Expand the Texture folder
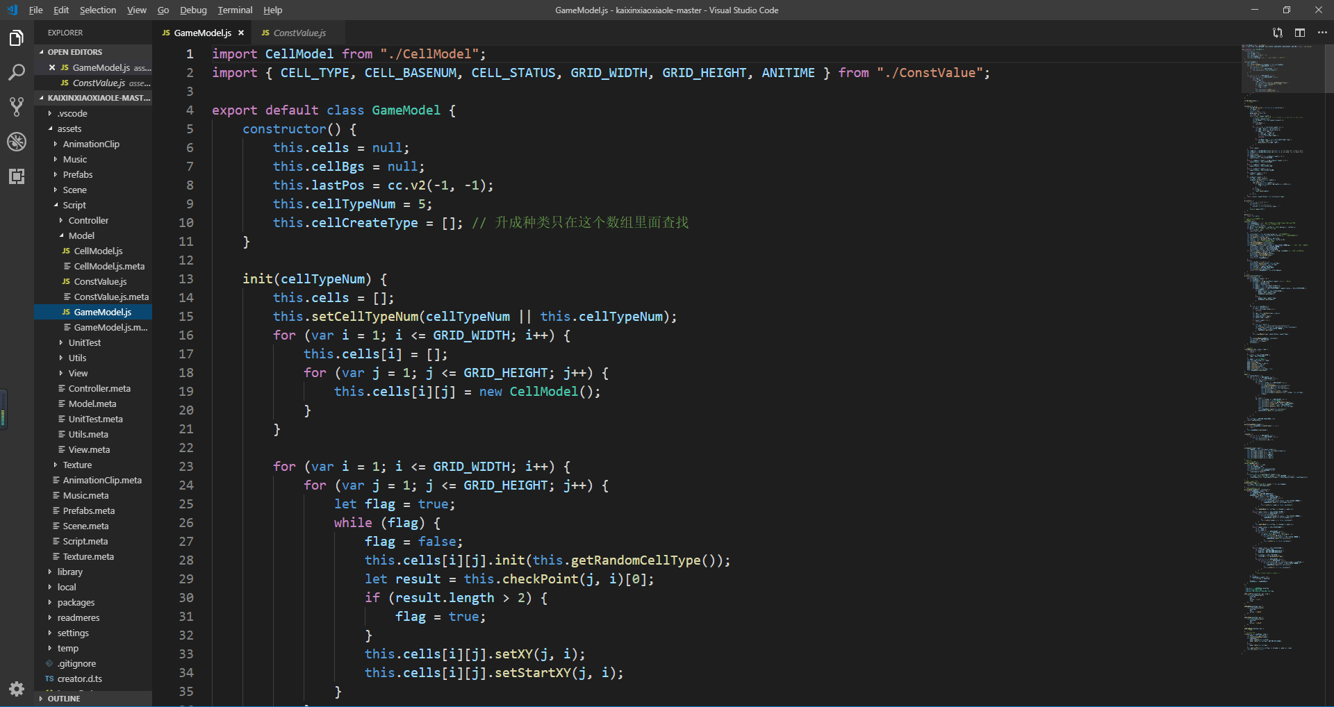1334x707 pixels. tap(93, 465)
